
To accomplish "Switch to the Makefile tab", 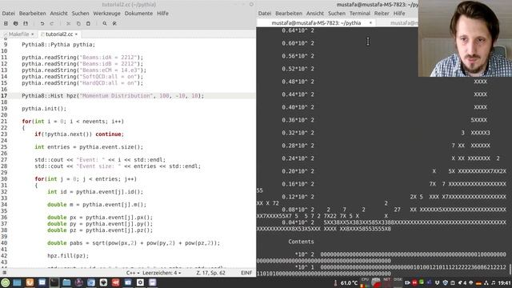I will [x=18, y=34].
